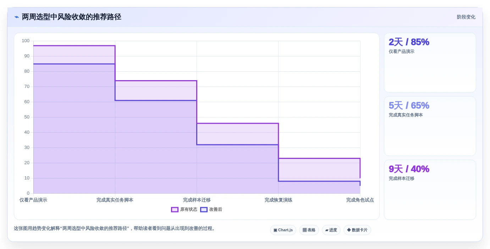Screen dimensions: 490x249
Task: Click the chart description sentence below the chart
Action: pos(114,228)
